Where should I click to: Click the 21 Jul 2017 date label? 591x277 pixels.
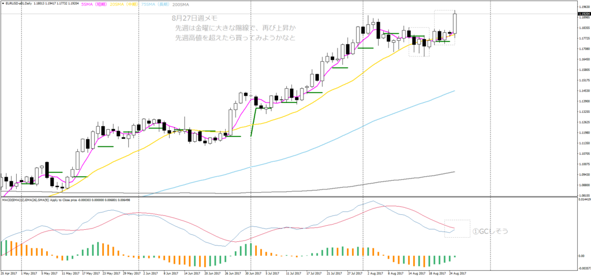(334, 274)
